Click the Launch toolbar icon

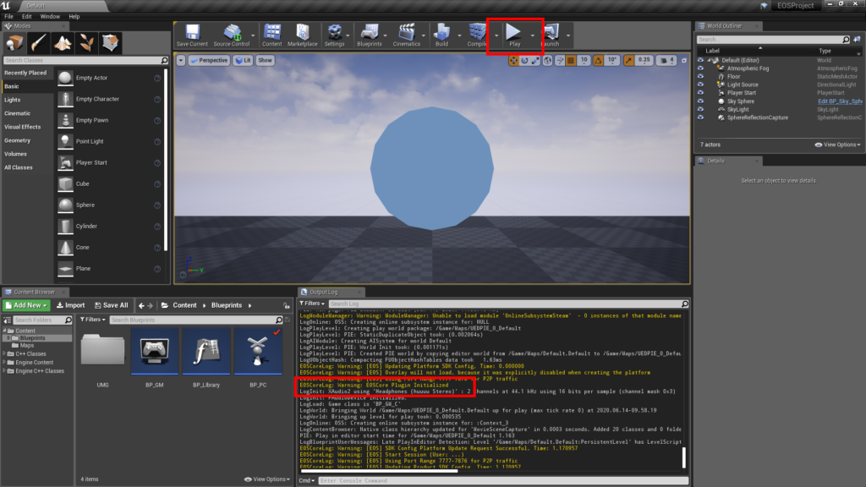point(551,36)
